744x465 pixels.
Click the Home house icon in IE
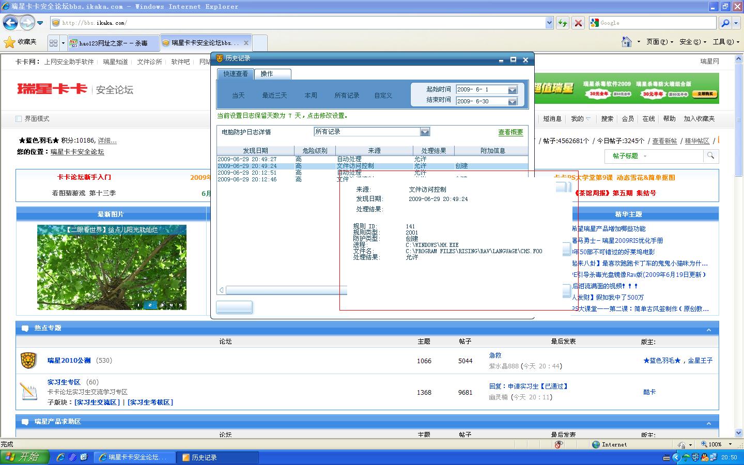627,42
